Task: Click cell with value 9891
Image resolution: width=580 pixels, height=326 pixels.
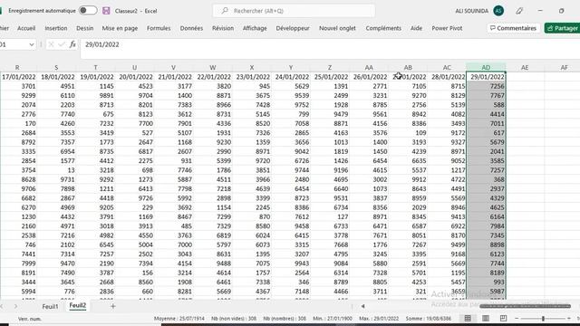Action: (96, 95)
